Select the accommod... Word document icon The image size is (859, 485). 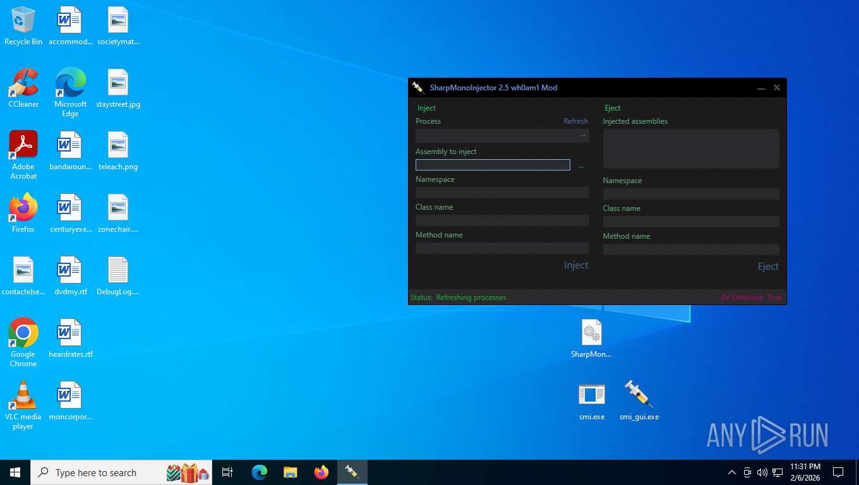tap(70, 26)
